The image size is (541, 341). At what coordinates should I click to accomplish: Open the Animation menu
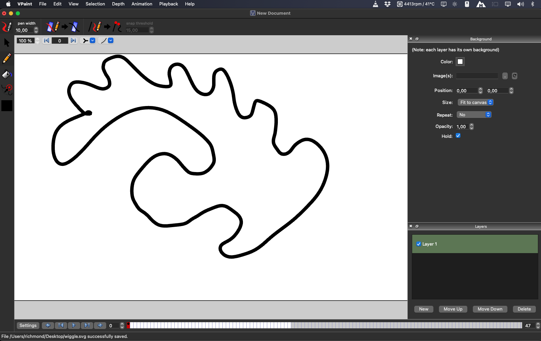coord(142,4)
